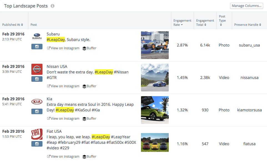Click the Instagram badge under the Kia logo
The height and width of the screenshot is (161, 267).
37,111
